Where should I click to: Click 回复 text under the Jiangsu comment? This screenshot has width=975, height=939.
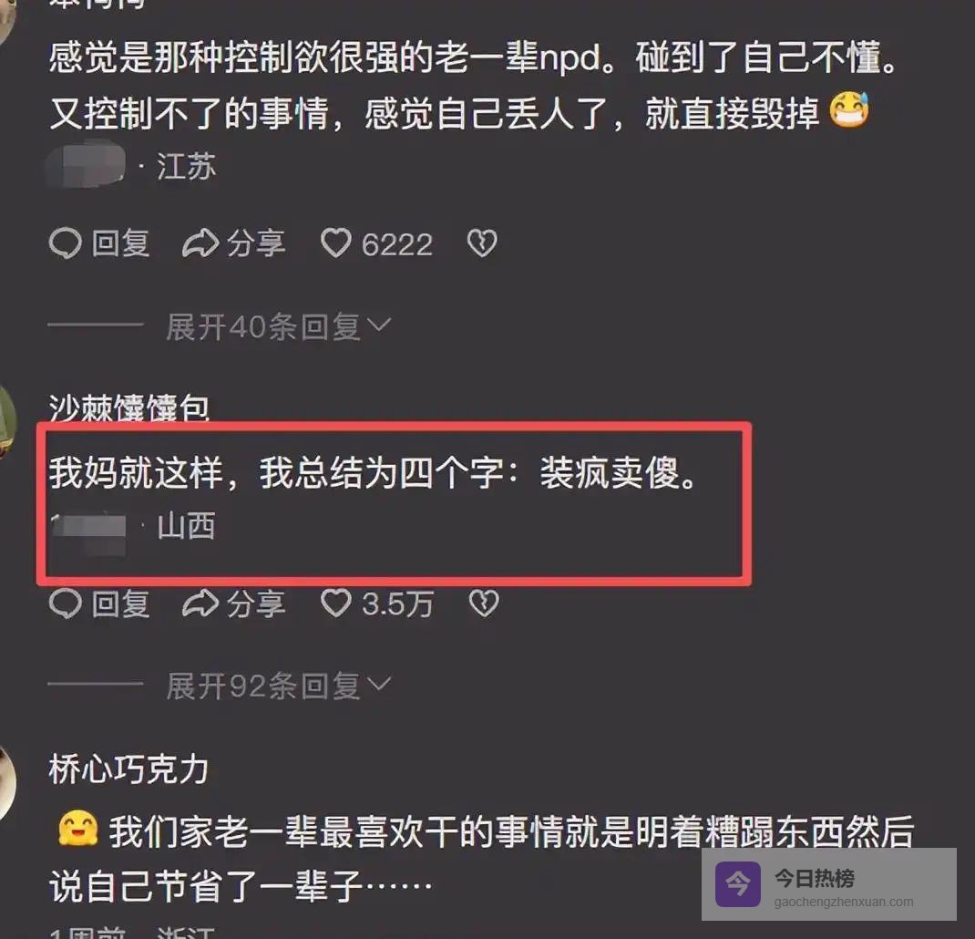click(x=120, y=242)
